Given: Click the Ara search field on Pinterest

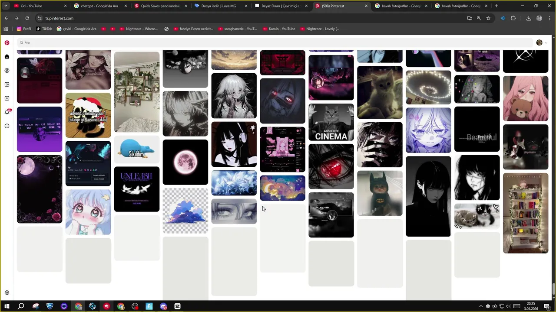Looking at the screenshot, I should (x=275, y=42).
